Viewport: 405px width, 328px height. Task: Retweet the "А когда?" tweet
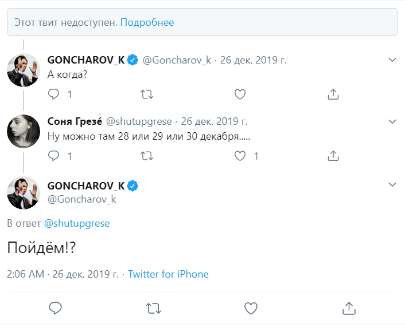point(147,94)
